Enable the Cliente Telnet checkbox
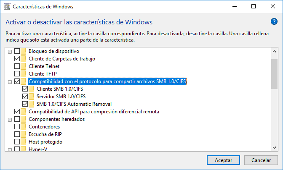 pyautogui.click(x=17, y=66)
